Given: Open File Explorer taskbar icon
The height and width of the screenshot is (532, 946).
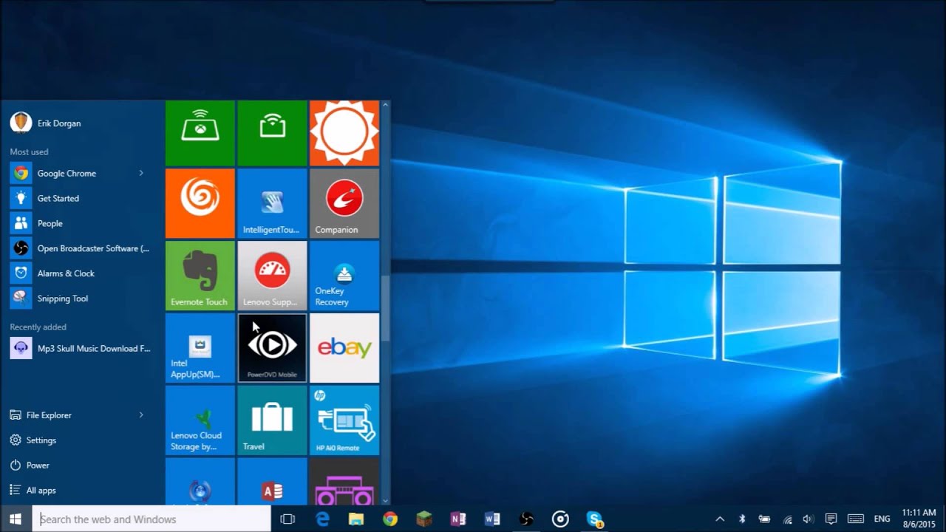Looking at the screenshot, I should (356, 519).
